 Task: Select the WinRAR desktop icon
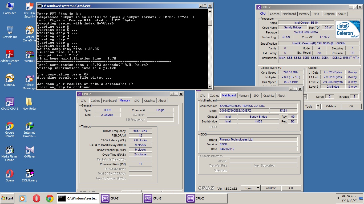[x=30, y=56]
